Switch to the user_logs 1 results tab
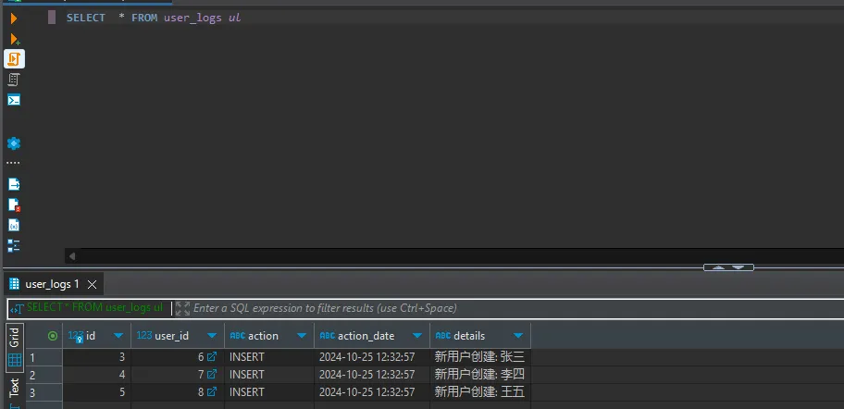The width and height of the screenshot is (844, 409). coord(52,284)
